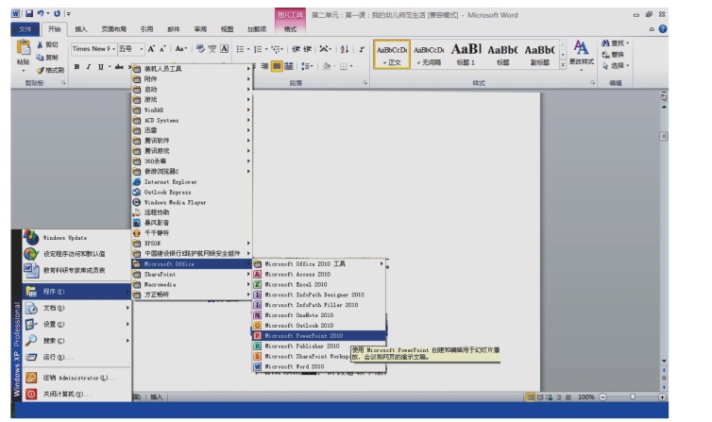
Task: Open Microsoft Access 2010 menu entry
Action: point(319,274)
